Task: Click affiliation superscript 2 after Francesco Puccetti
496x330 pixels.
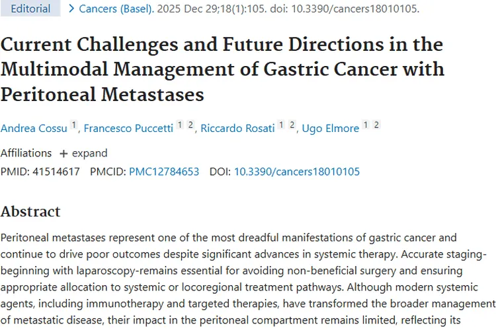Action: click(x=189, y=125)
